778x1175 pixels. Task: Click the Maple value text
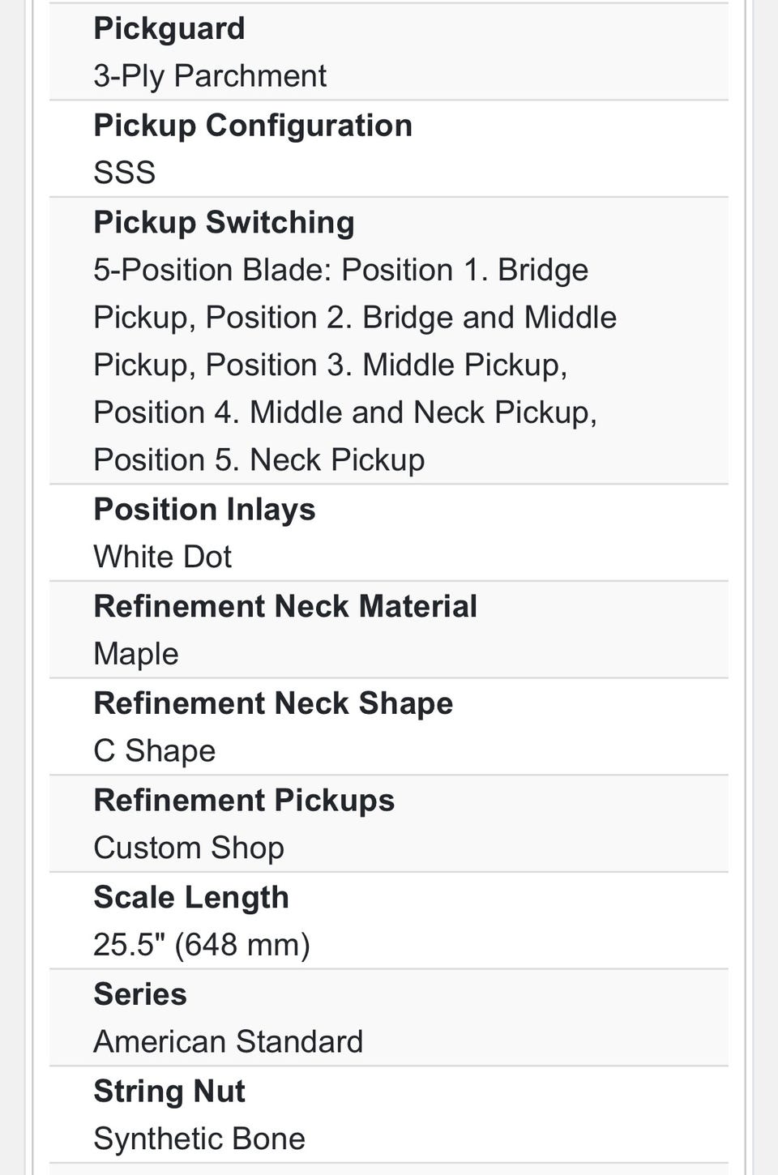136,654
